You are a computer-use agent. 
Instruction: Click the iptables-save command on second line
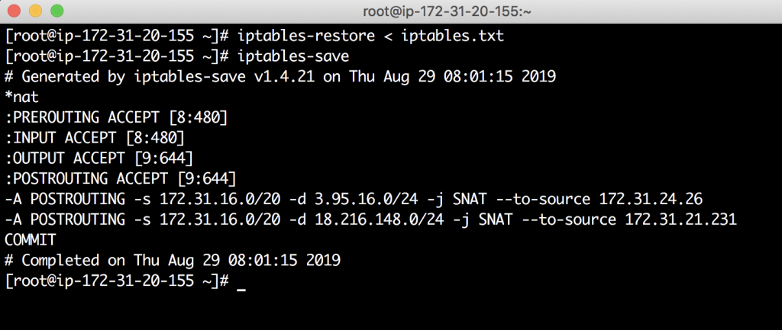293,56
